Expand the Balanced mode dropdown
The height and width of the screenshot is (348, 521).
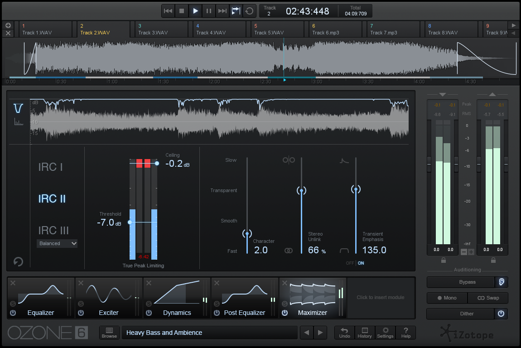point(57,243)
